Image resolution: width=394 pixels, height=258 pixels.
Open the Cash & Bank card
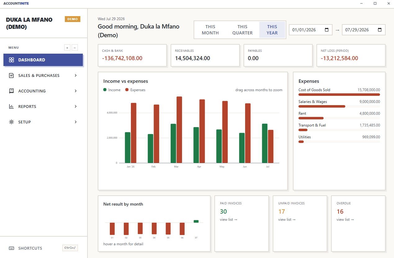(132, 55)
